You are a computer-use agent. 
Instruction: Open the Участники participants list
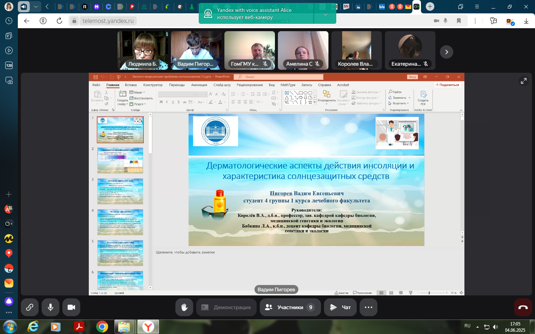click(x=290, y=307)
